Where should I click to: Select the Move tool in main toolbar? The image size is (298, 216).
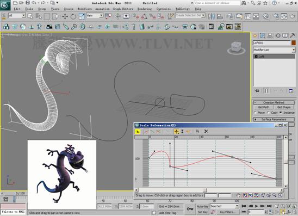click(x=65, y=16)
